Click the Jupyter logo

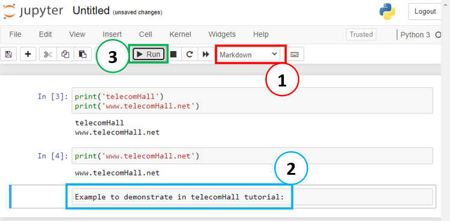click(33, 11)
